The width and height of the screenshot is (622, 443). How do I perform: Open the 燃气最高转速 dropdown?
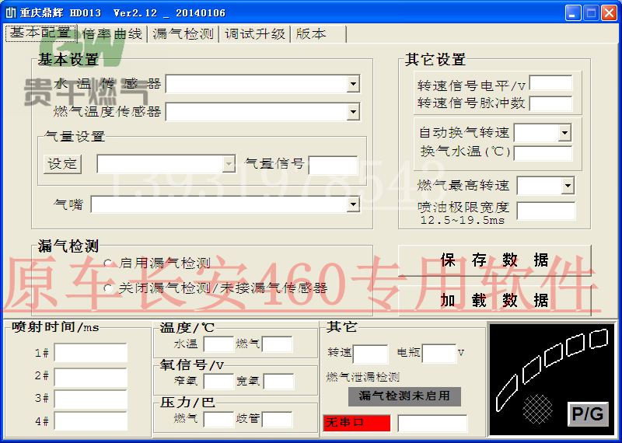click(568, 186)
